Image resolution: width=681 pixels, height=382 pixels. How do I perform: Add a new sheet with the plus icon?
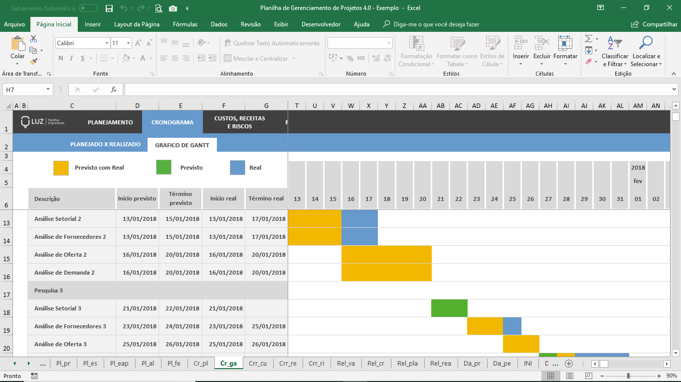(x=568, y=364)
